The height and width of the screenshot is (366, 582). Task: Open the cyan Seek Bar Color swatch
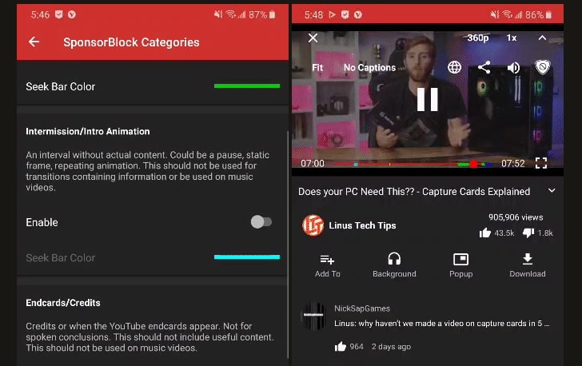pos(247,257)
